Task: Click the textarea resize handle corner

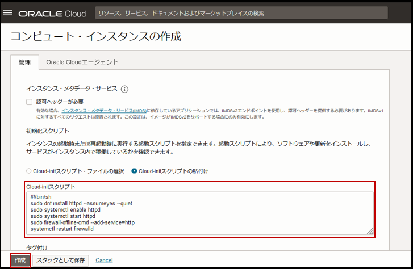Action: click(x=370, y=231)
